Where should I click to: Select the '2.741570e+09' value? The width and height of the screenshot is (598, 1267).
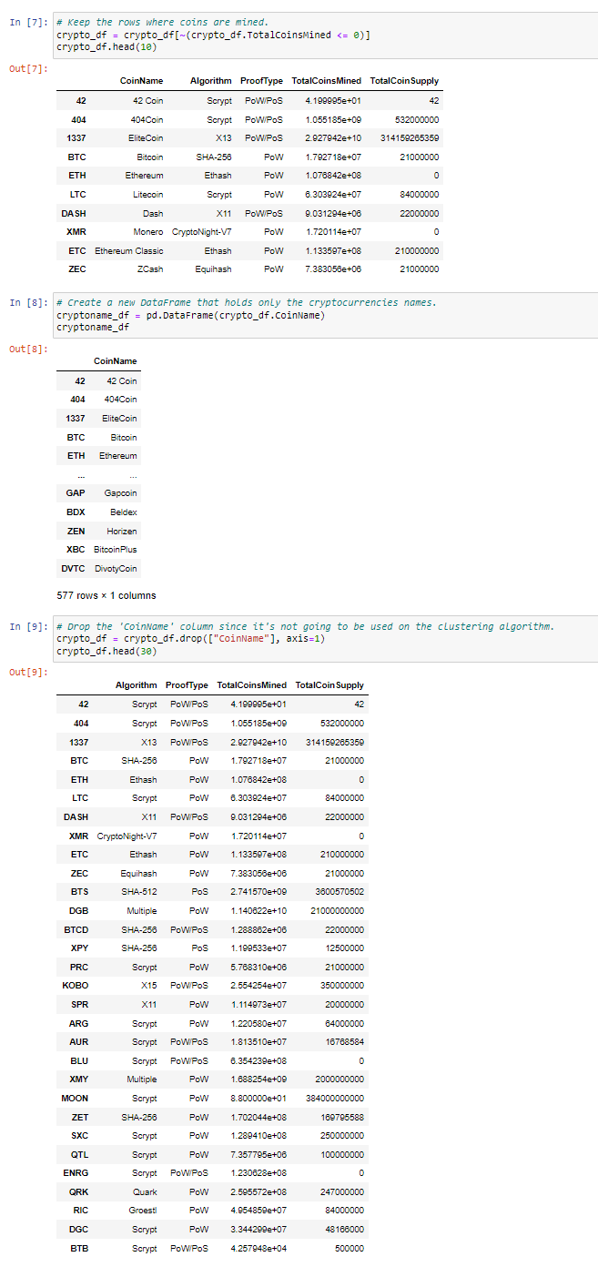(257, 892)
